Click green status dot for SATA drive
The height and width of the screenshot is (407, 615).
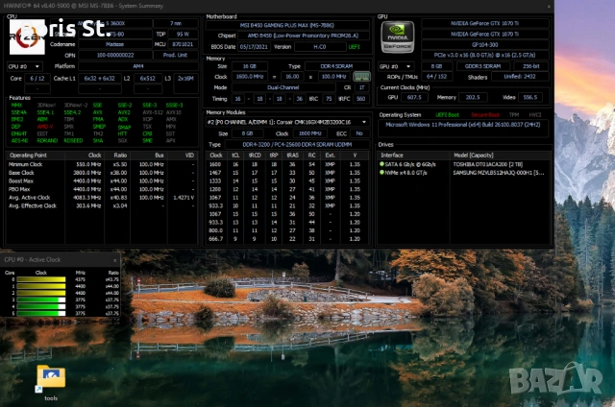coord(381,164)
